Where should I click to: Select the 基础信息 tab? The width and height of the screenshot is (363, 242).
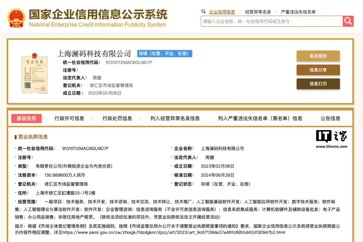[26, 118]
